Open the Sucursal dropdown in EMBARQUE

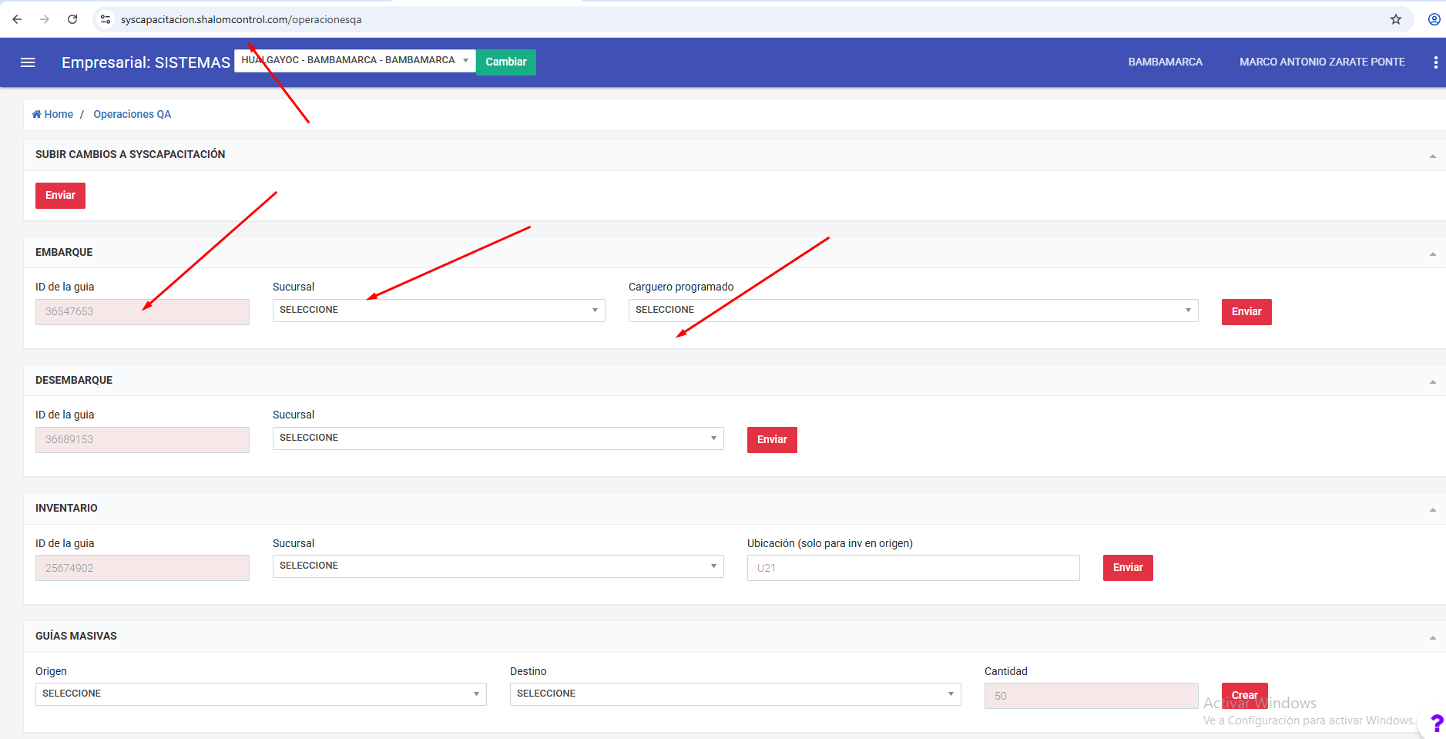point(438,310)
